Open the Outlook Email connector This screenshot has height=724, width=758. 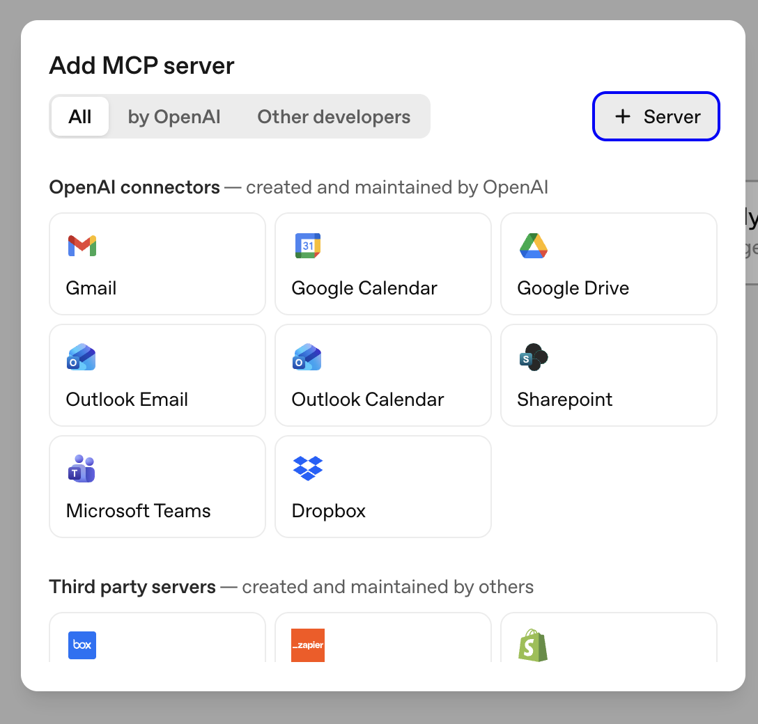point(157,375)
